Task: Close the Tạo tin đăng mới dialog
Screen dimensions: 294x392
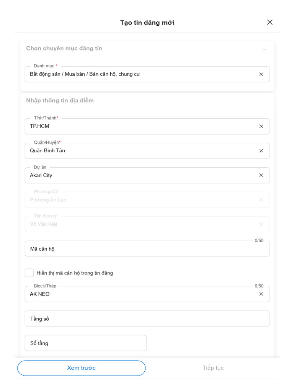Action: 270,22
